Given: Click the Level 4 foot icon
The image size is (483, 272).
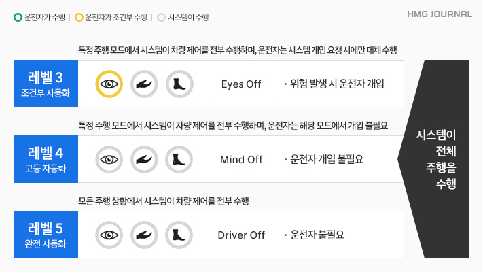Looking at the screenshot, I should click(x=179, y=160).
